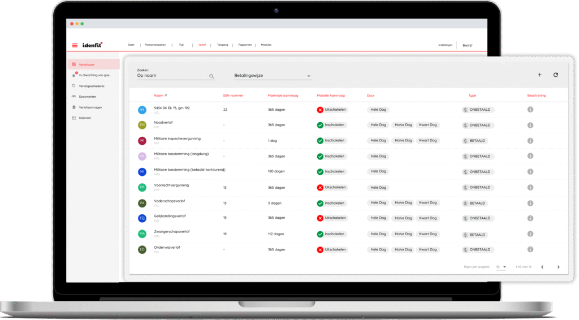
Task: Click the search magnifier icon
Action: (x=211, y=76)
